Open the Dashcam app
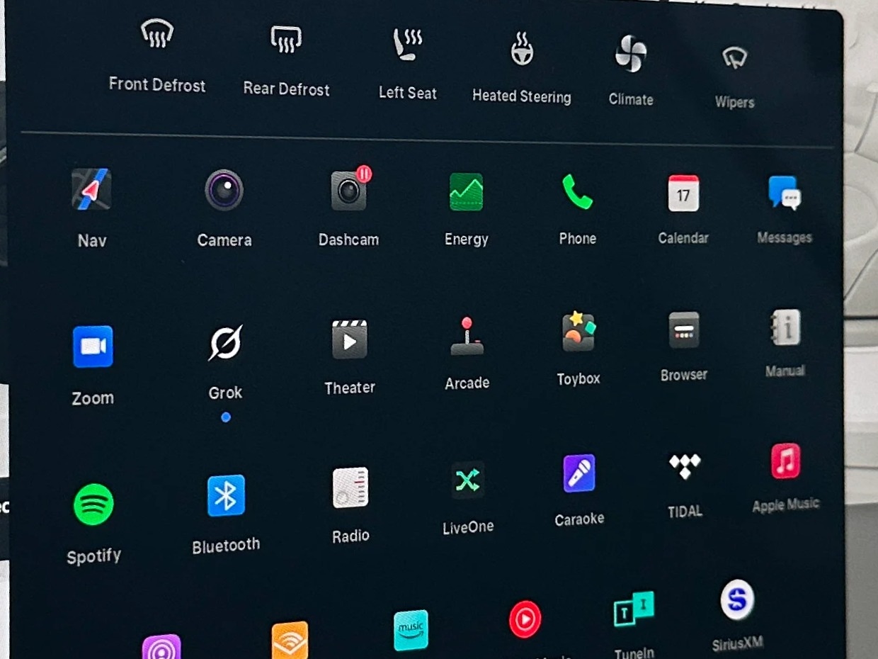Screen dimensions: 878x659 [350, 190]
